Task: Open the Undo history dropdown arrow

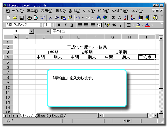Action: click(x=83, y=18)
